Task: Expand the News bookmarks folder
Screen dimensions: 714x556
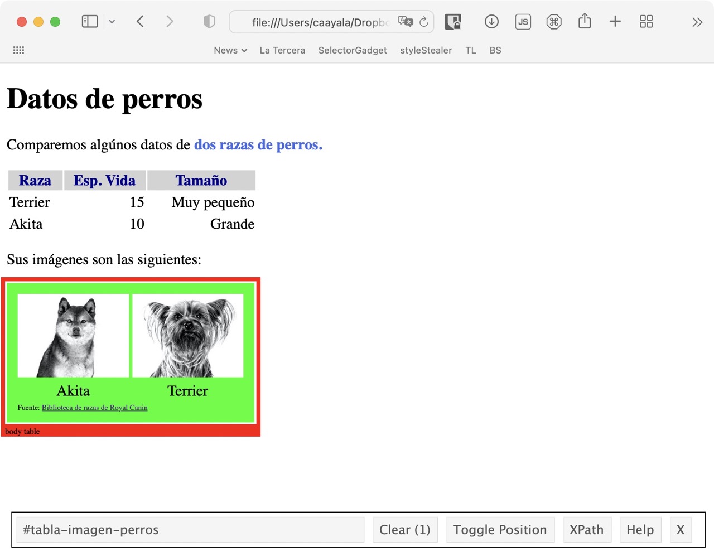Action: 230,50
